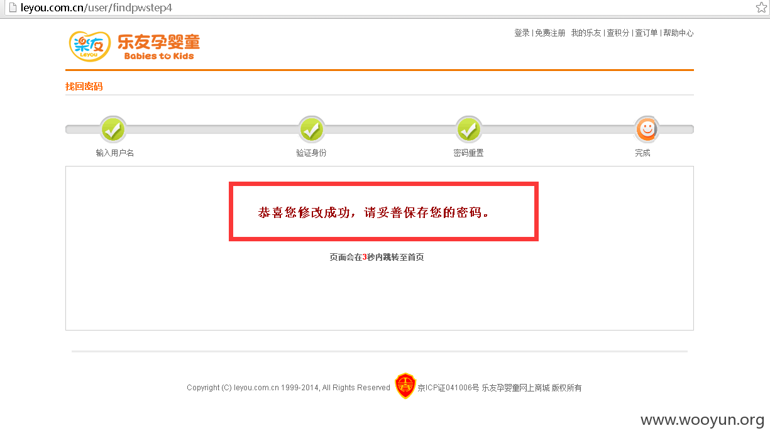Open the 登录 link
Viewport: 770px width, 438px height.
[522, 33]
